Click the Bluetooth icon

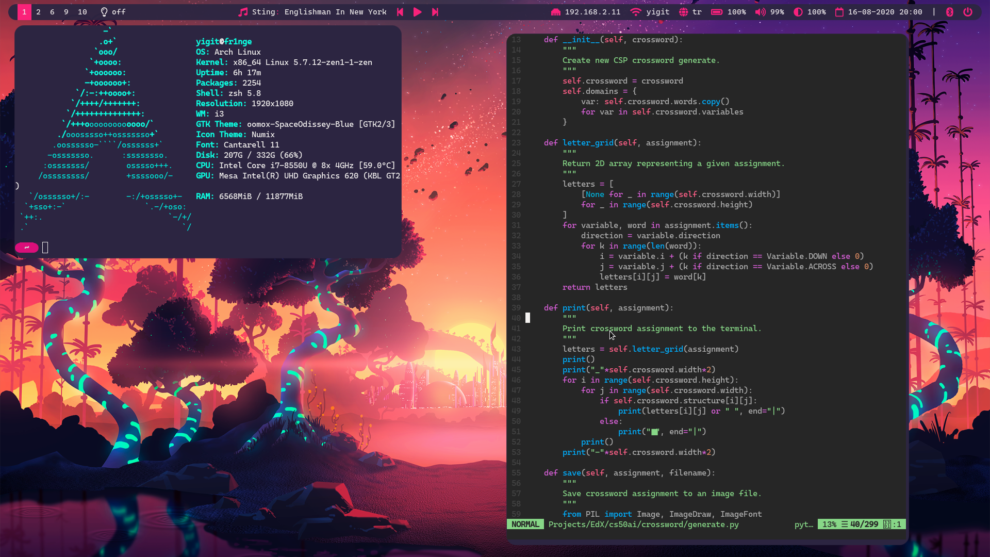pos(950,12)
